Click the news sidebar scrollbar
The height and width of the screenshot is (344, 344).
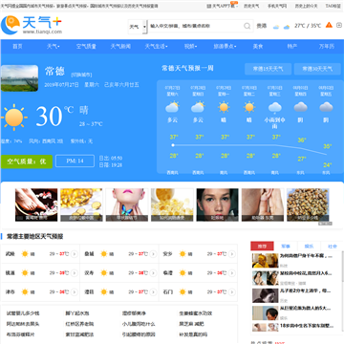click(x=343, y=268)
